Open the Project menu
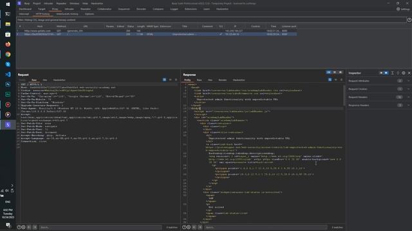This screenshot has width=412, height=231. click(x=37, y=4)
